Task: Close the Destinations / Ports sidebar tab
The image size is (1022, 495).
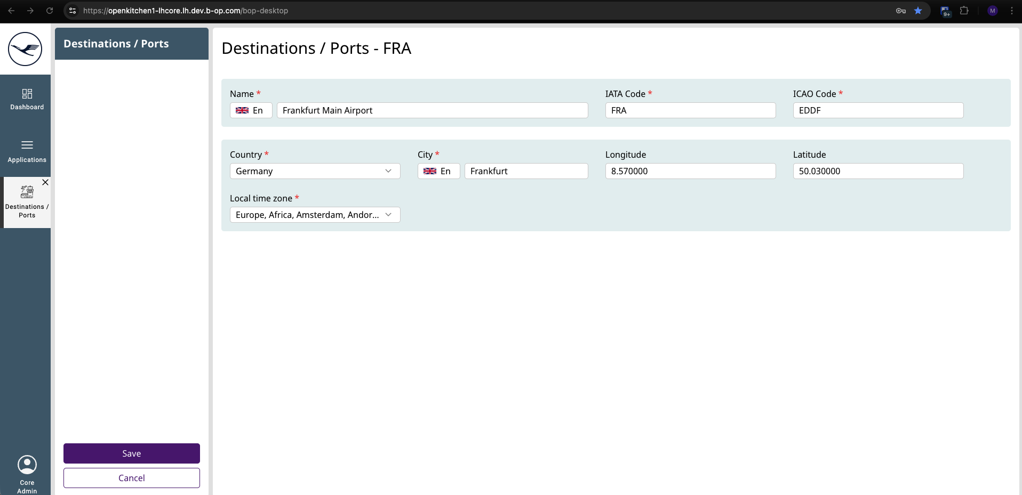Action: click(x=45, y=182)
